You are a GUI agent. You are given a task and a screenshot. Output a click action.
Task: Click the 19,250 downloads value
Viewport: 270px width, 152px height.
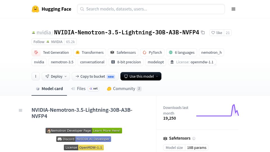pos(169,118)
